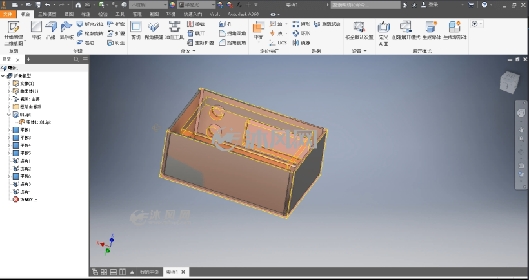Expand the 曲面体(1) tree node

coord(9,91)
